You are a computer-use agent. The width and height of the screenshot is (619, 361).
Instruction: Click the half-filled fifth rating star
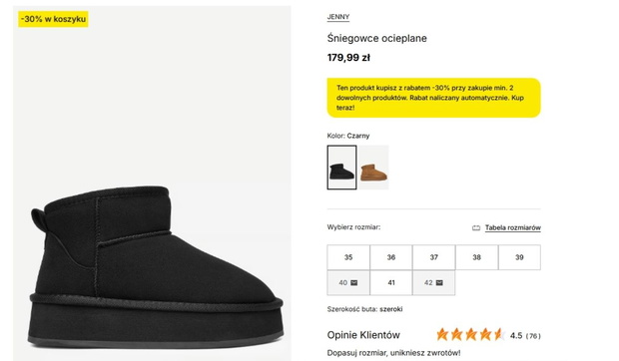pos(499,335)
